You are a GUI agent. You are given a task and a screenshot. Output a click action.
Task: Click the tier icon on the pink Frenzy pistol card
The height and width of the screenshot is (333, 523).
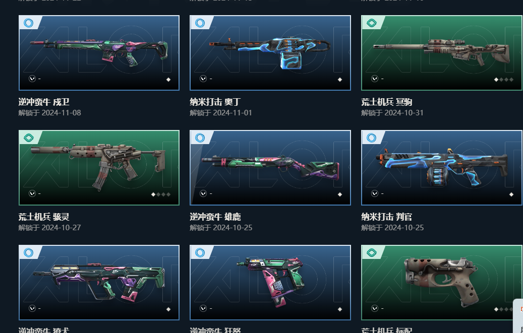(x=200, y=253)
